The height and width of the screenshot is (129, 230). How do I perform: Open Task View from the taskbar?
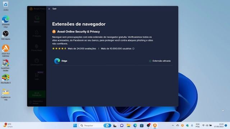click(115, 125)
